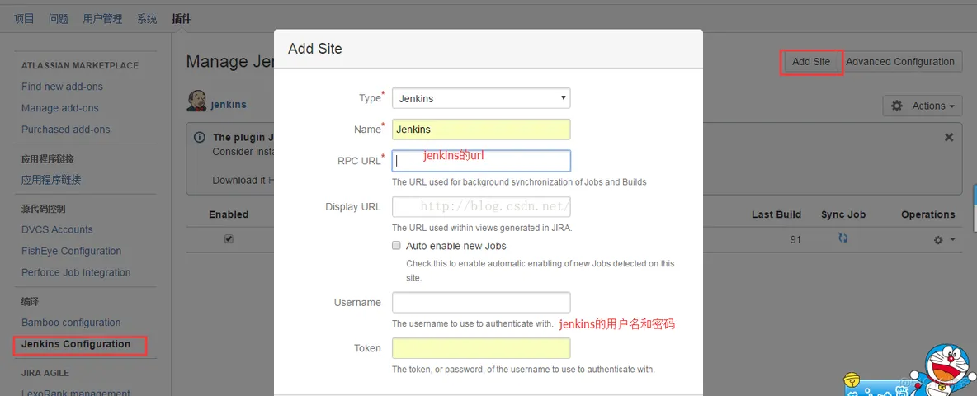Click the Add Site button

(x=811, y=62)
